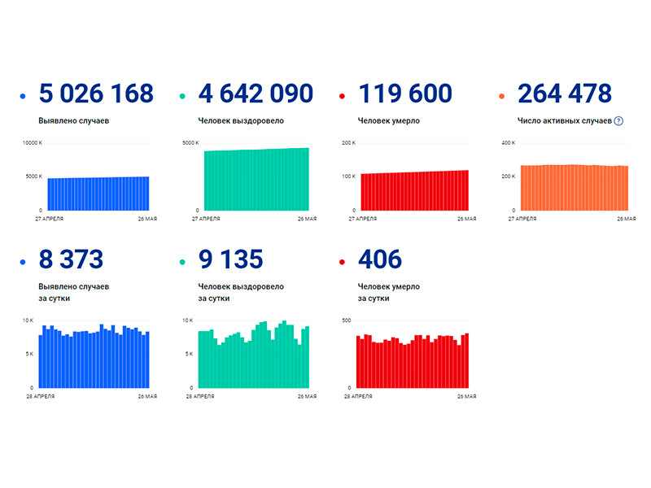Image resolution: width=651 pixels, height=488 pixels.
Task: Open the orange active cases bar chart
Action: point(575,186)
